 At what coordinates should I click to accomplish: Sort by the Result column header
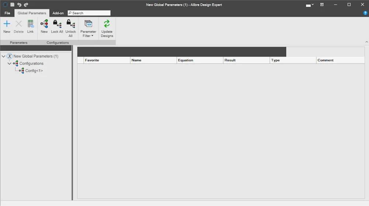tap(246, 60)
